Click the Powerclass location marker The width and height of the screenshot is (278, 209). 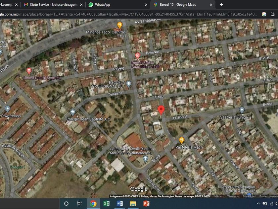tap(7, 109)
